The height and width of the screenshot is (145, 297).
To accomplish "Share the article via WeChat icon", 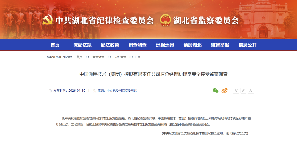I will [215, 91].
